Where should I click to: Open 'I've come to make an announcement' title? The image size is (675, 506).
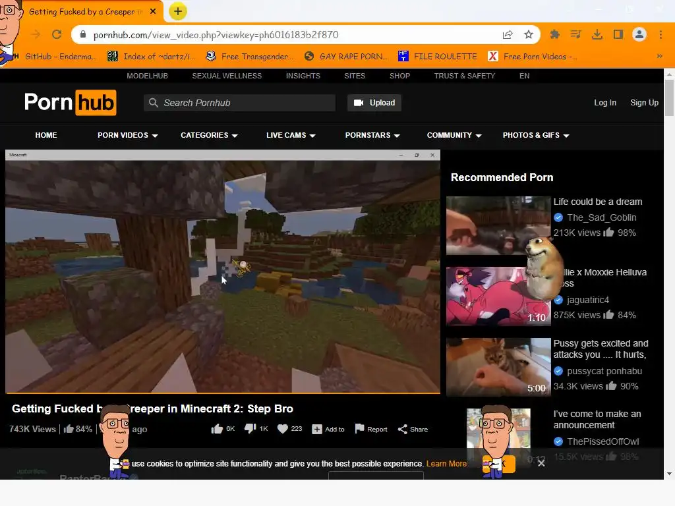597,420
